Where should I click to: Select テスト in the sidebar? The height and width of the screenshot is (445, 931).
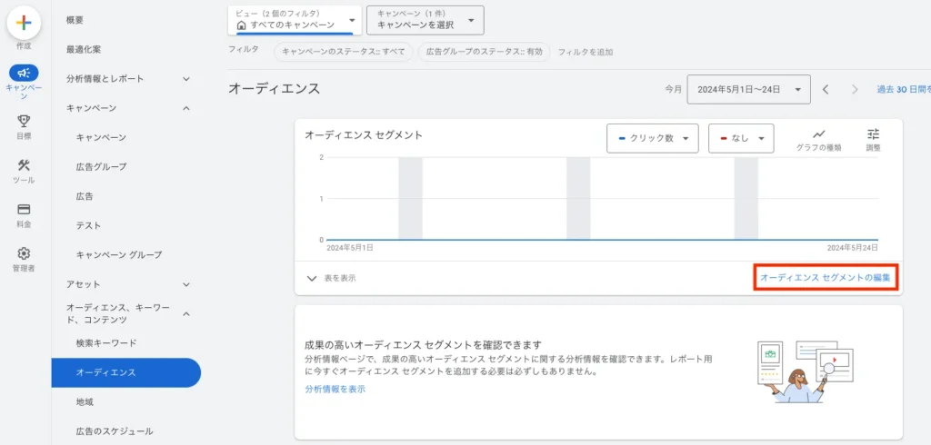coord(88,225)
